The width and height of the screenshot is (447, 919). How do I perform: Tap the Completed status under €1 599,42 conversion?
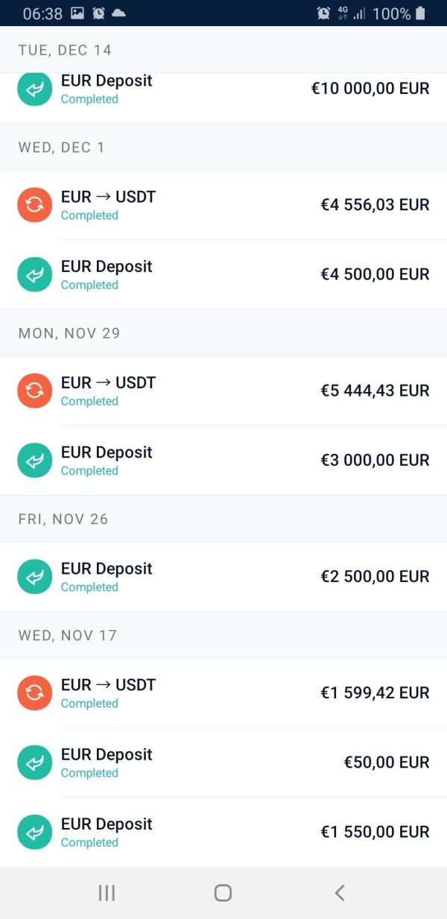89,704
